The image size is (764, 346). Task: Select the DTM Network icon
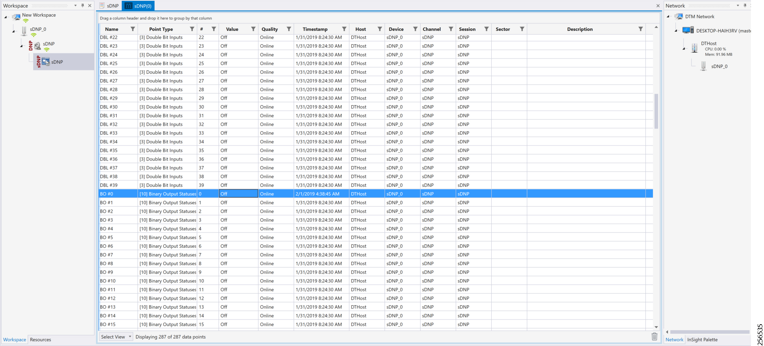coord(679,16)
